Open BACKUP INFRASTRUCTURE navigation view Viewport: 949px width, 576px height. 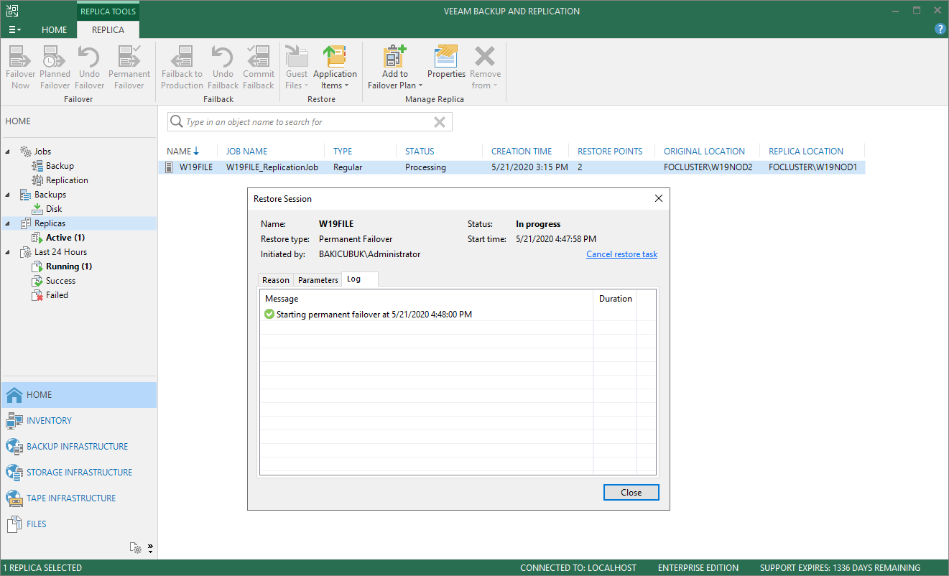tap(78, 447)
